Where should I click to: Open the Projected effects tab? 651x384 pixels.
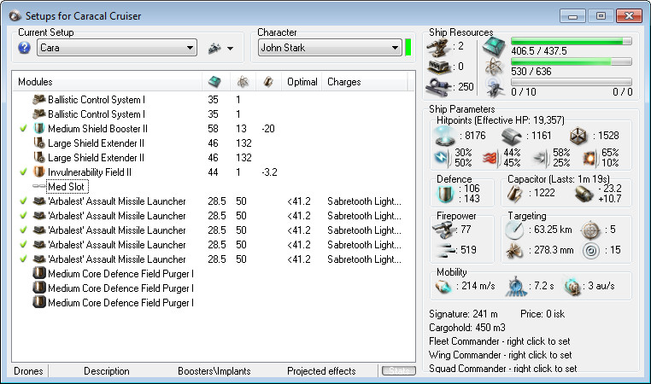[323, 371]
